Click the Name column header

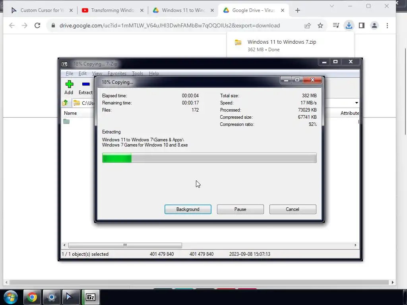click(x=70, y=113)
